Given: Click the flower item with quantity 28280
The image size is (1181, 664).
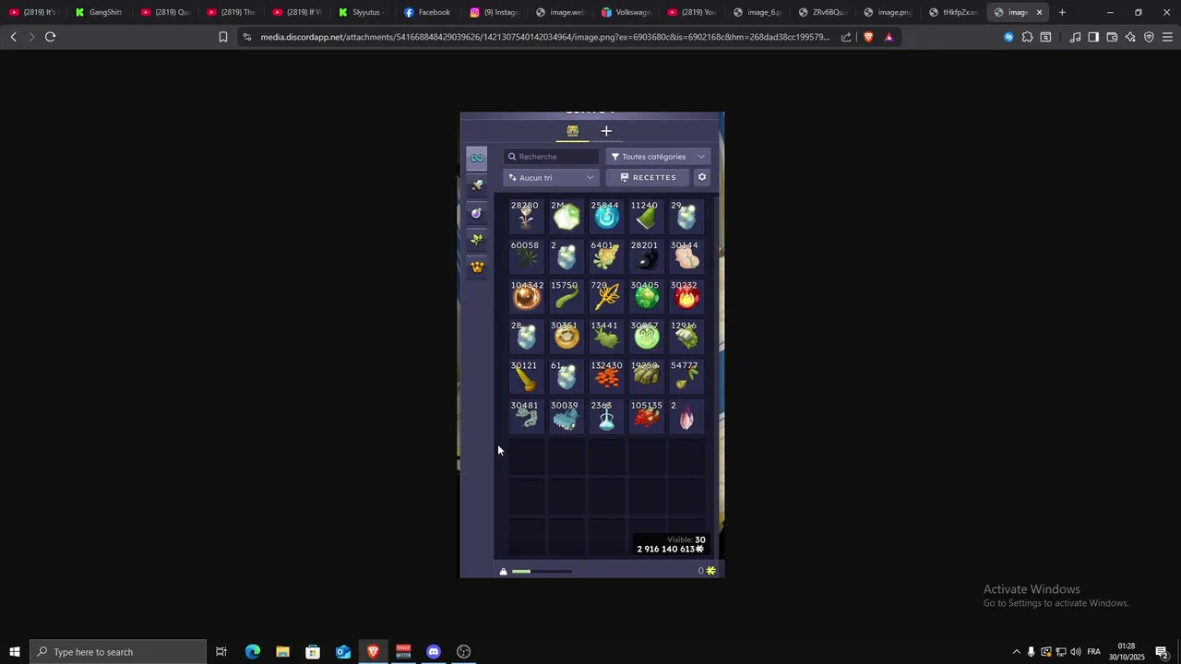Looking at the screenshot, I should [526, 217].
